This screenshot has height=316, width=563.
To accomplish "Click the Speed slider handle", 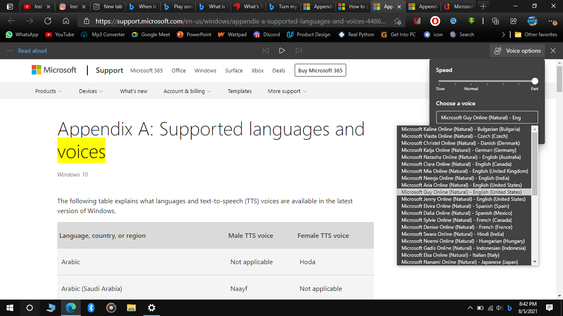I will coord(535,81).
